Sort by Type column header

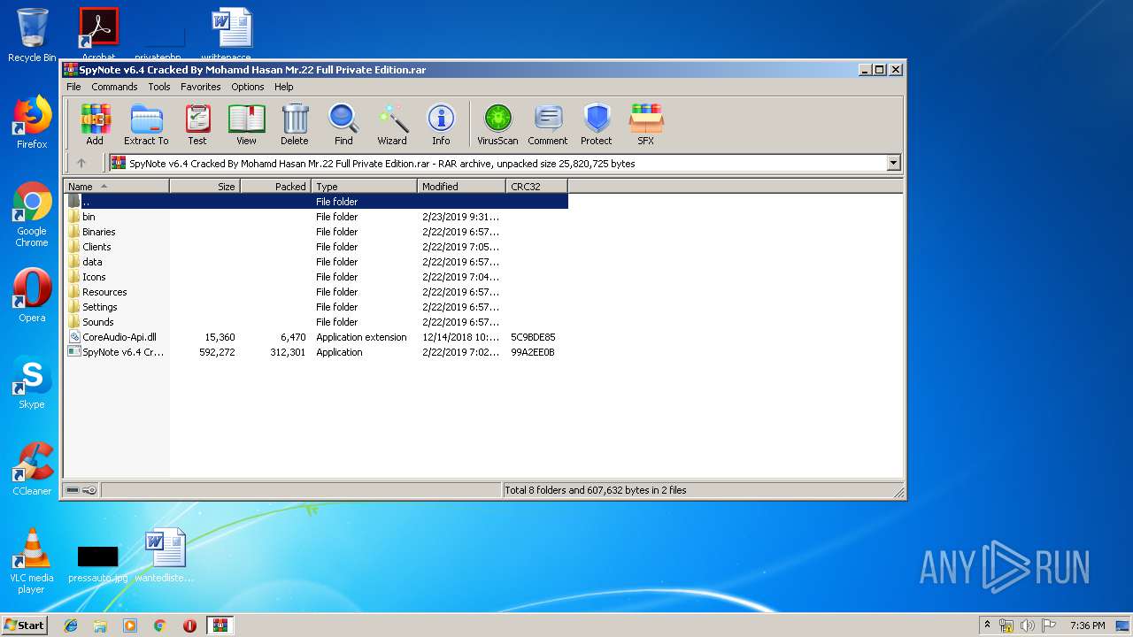coord(364,186)
